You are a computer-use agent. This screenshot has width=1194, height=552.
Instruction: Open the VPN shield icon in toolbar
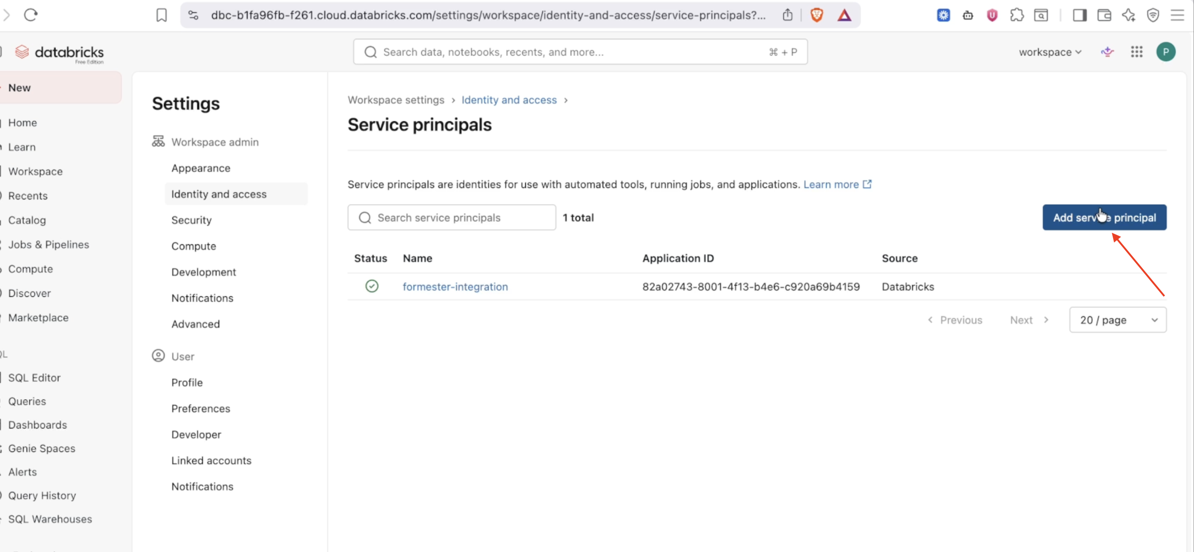[1153, 15]
